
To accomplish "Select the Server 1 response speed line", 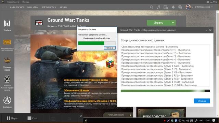I will pyautogui.click(x=156, y=50).
